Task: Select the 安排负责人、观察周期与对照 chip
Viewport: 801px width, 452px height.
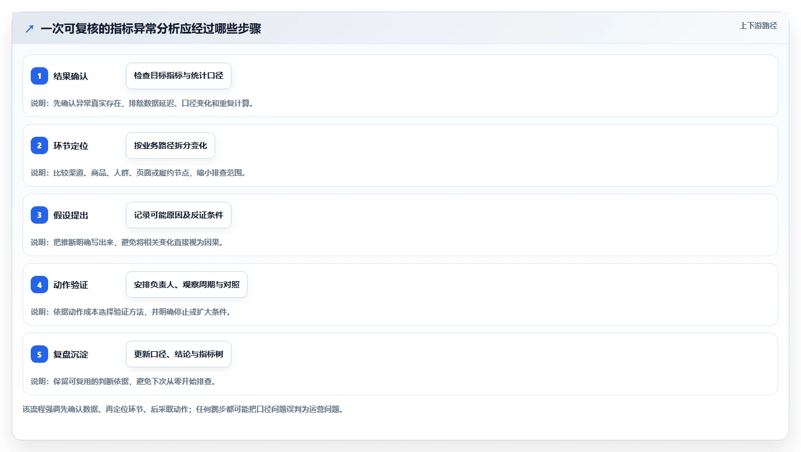Action: 187,285
